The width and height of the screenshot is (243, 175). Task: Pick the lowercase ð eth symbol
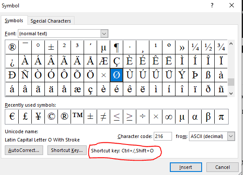click(x=208, y=89)
